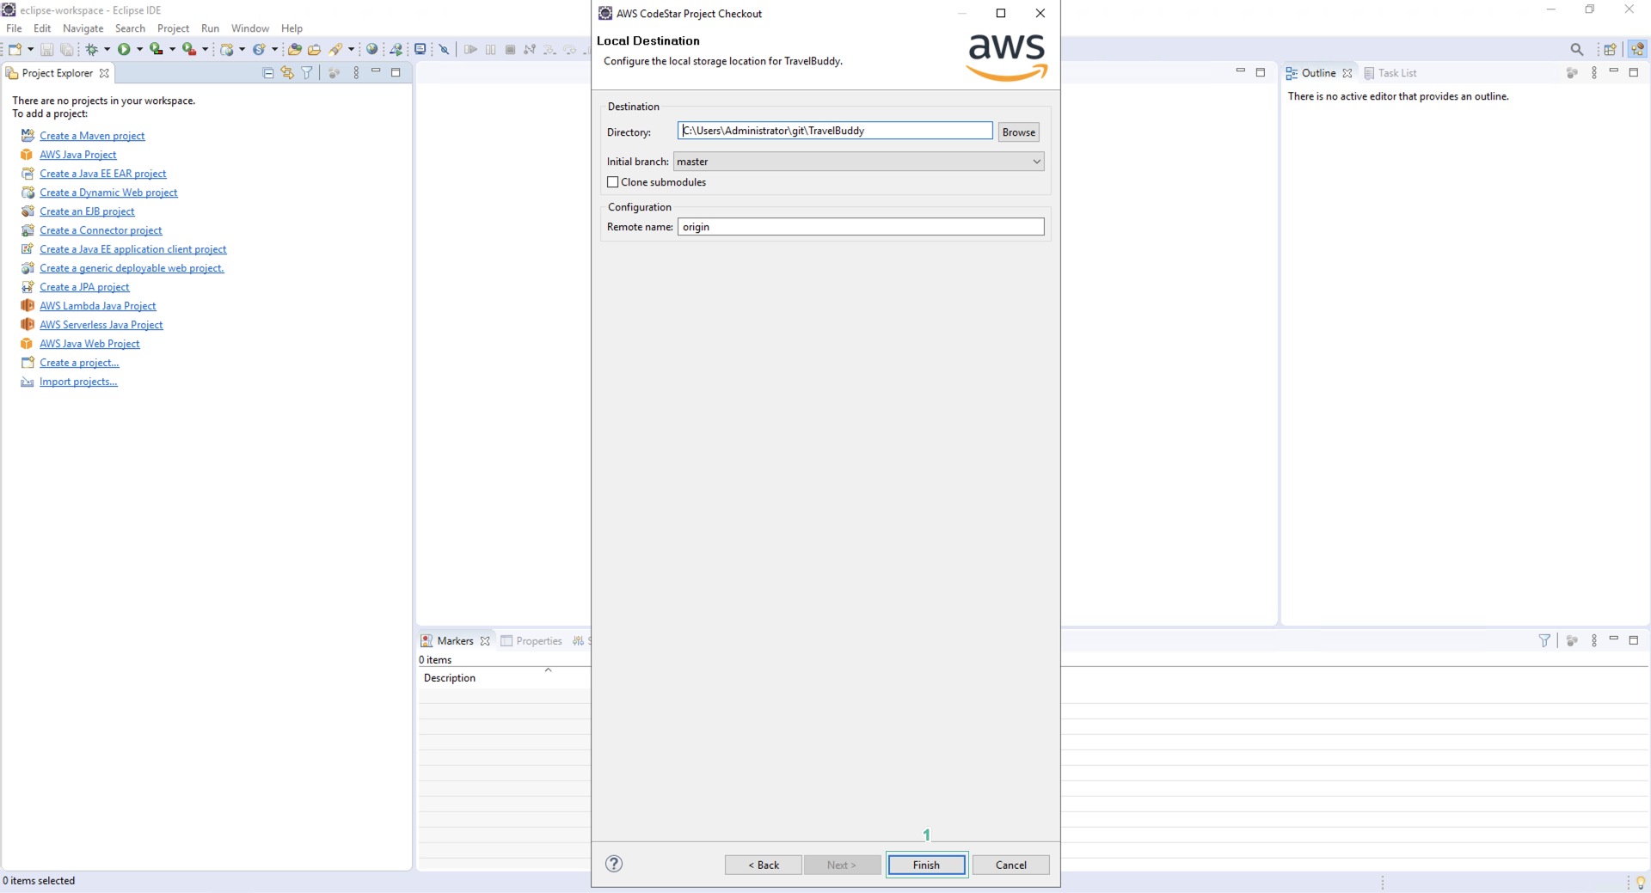Image resolution: width=1651 pixels, height=893 pixels.
Task: Toggle Link with Editor in Project Explorer
Action: coord(287,73)
